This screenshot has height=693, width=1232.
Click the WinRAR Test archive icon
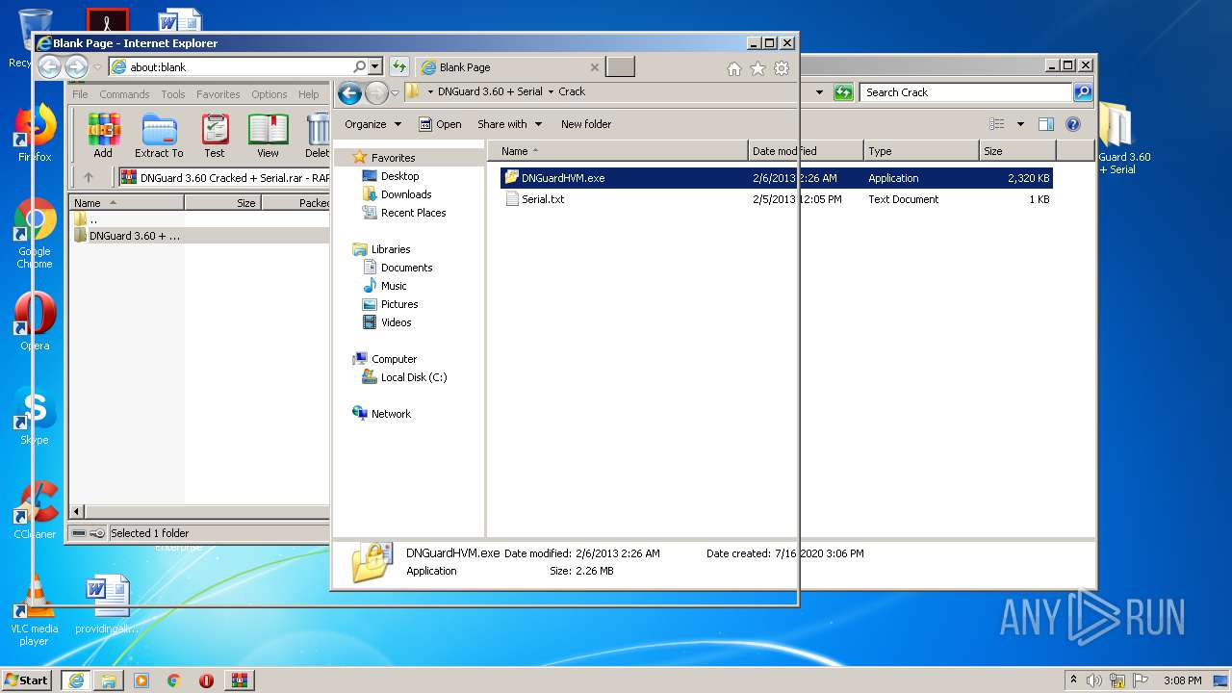(x=215, y=136)
